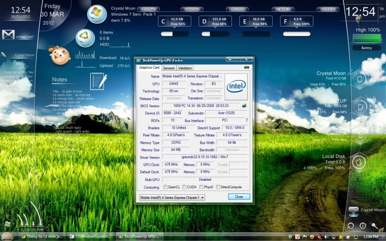Screen dimensions: 386x241
Task: Click the red C tray icon
Action: coord(319,236)
